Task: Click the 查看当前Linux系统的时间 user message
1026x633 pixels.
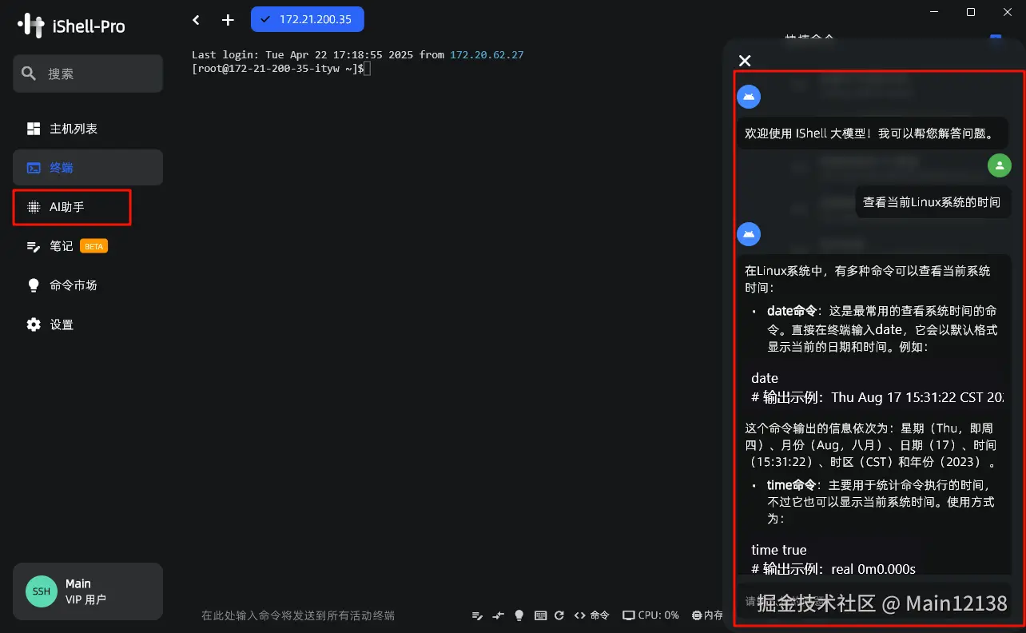Action: pyautogui.click(x=932, y=202)
